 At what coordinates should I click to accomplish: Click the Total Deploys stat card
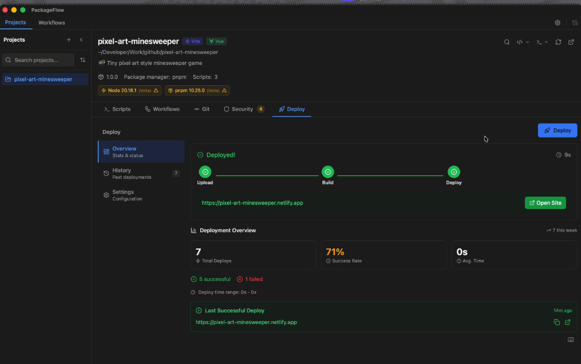click(x=254, y=255)
